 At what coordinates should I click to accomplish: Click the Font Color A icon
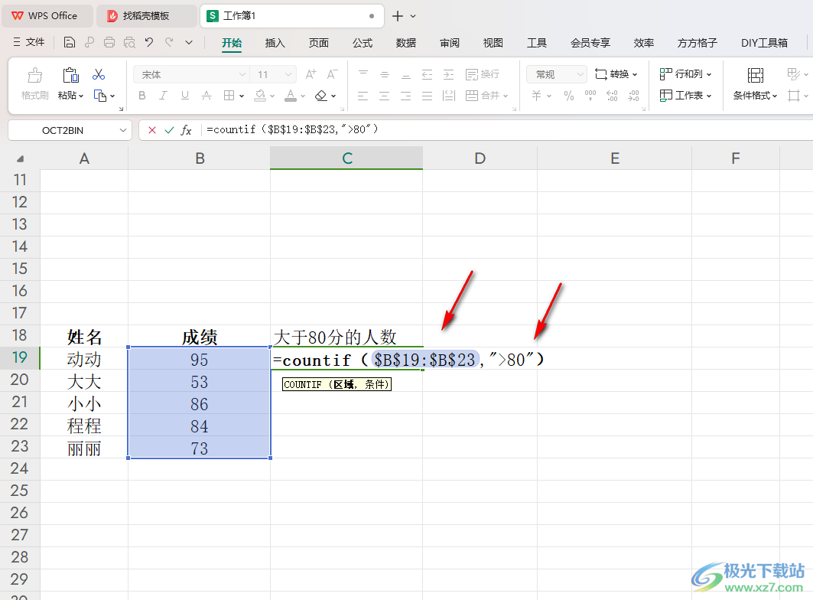tap(291, 96)
